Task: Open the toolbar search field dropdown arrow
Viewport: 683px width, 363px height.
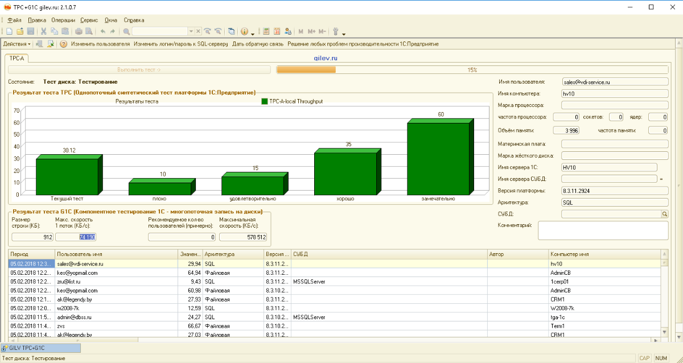Action: (191, 31)
